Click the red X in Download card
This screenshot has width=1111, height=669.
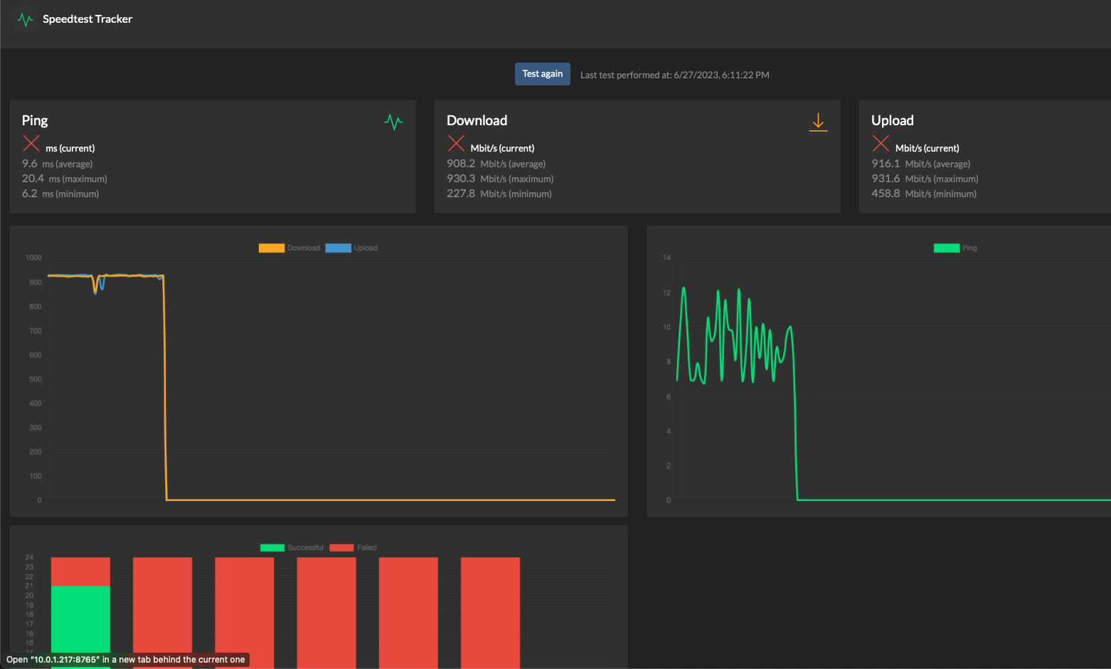(456, 143)
